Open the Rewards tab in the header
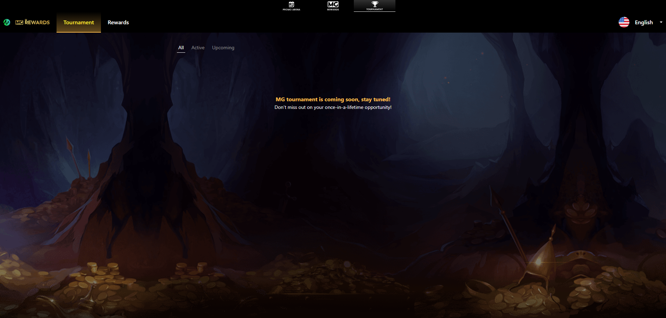This screenshot has width=666, height=318. click(118, 22)
